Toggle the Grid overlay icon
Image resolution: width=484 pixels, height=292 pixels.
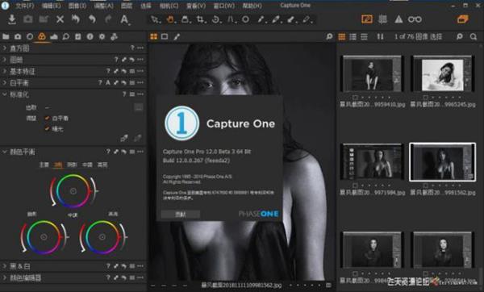click(x=382, y=19)
